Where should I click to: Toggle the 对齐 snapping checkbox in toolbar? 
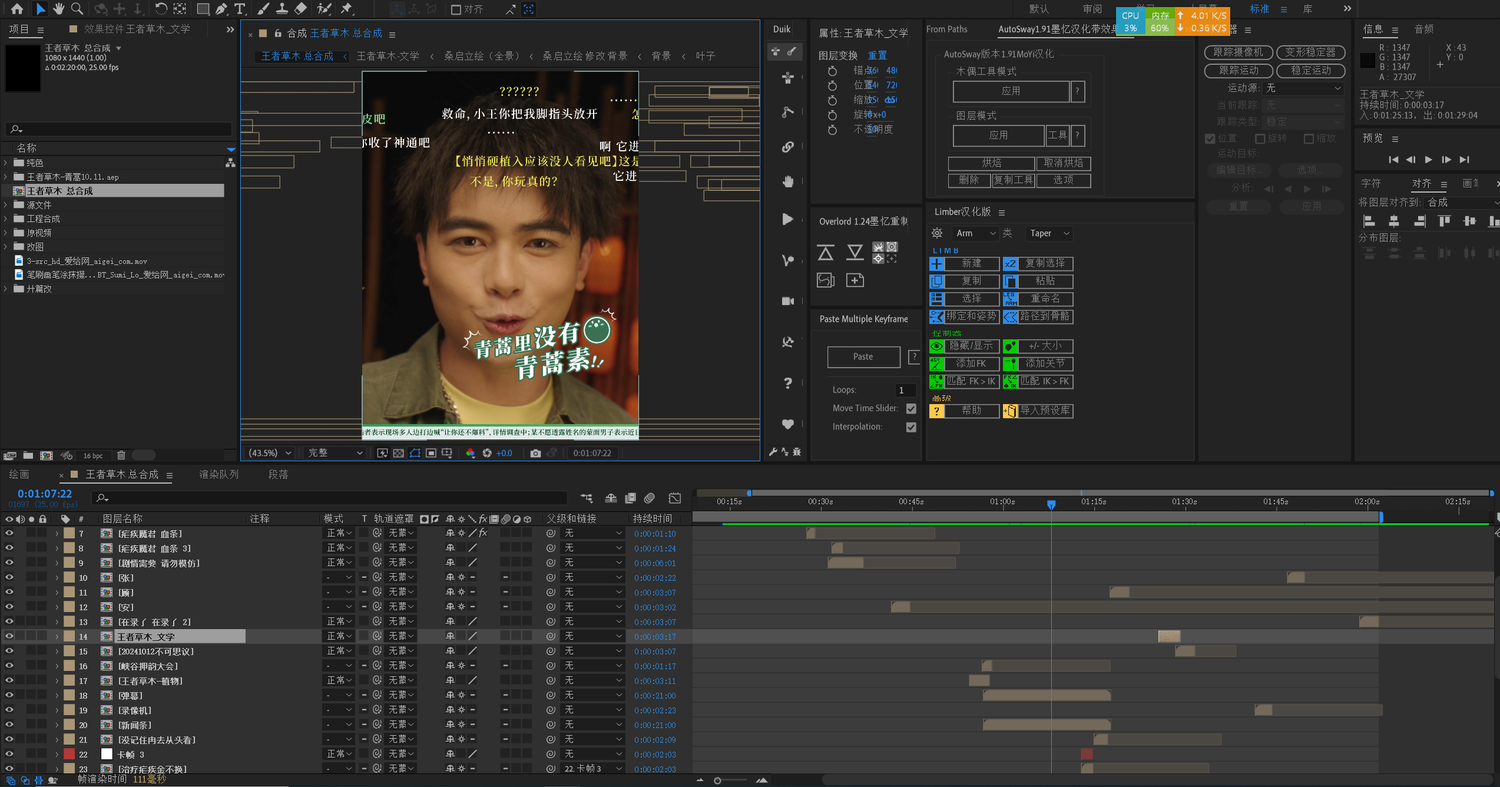[456, 9]
